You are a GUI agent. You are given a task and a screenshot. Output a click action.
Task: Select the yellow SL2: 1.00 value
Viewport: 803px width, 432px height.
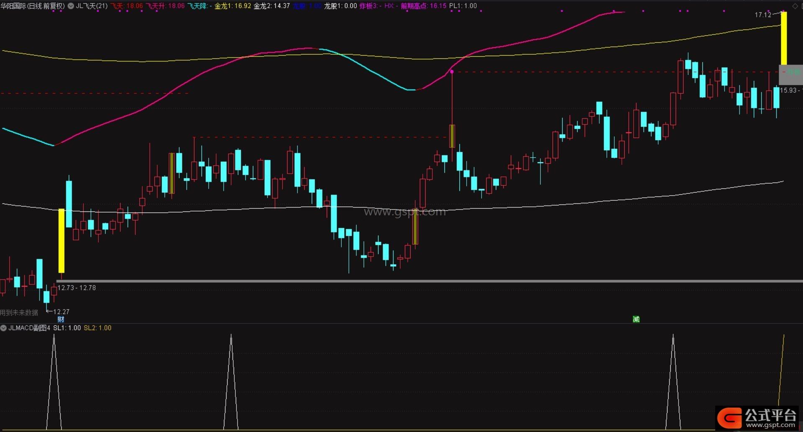(97, 328)
